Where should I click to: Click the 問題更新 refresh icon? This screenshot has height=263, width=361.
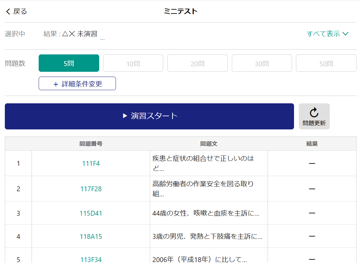pyautogui.click(x=314, y=116)
